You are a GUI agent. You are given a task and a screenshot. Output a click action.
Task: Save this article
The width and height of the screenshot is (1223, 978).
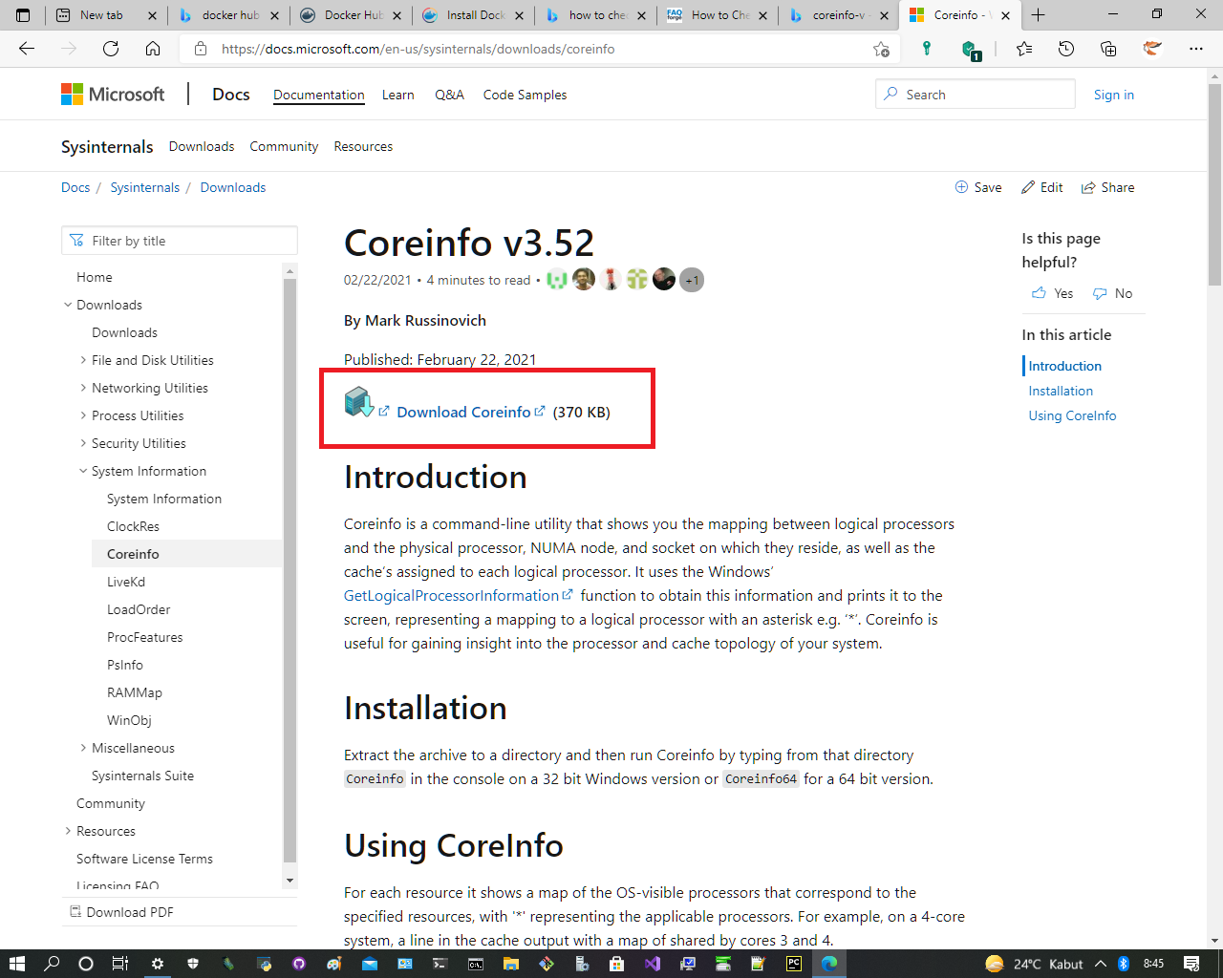pos(978,187)
